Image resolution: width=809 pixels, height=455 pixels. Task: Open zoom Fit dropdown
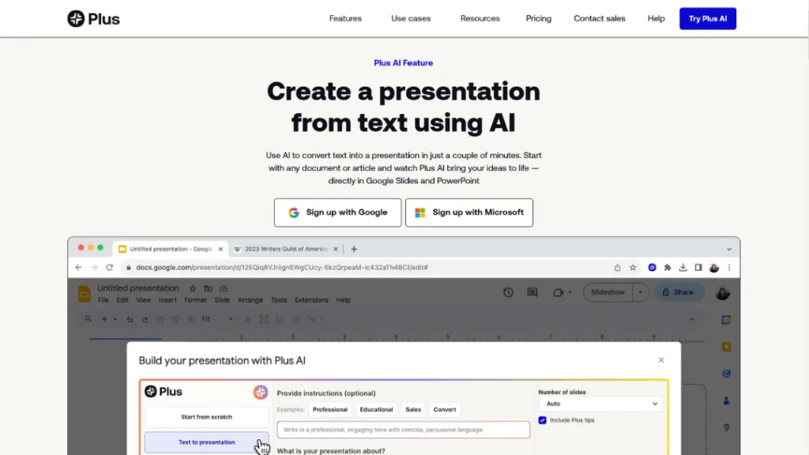pyautogui.click(x=216, y=319)
